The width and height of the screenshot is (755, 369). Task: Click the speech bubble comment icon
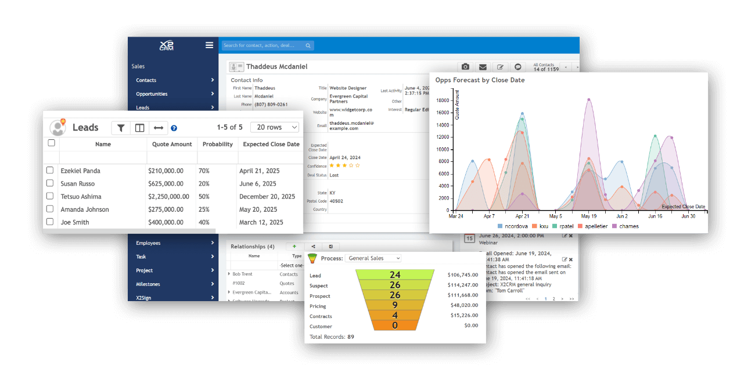pos(518,67)
